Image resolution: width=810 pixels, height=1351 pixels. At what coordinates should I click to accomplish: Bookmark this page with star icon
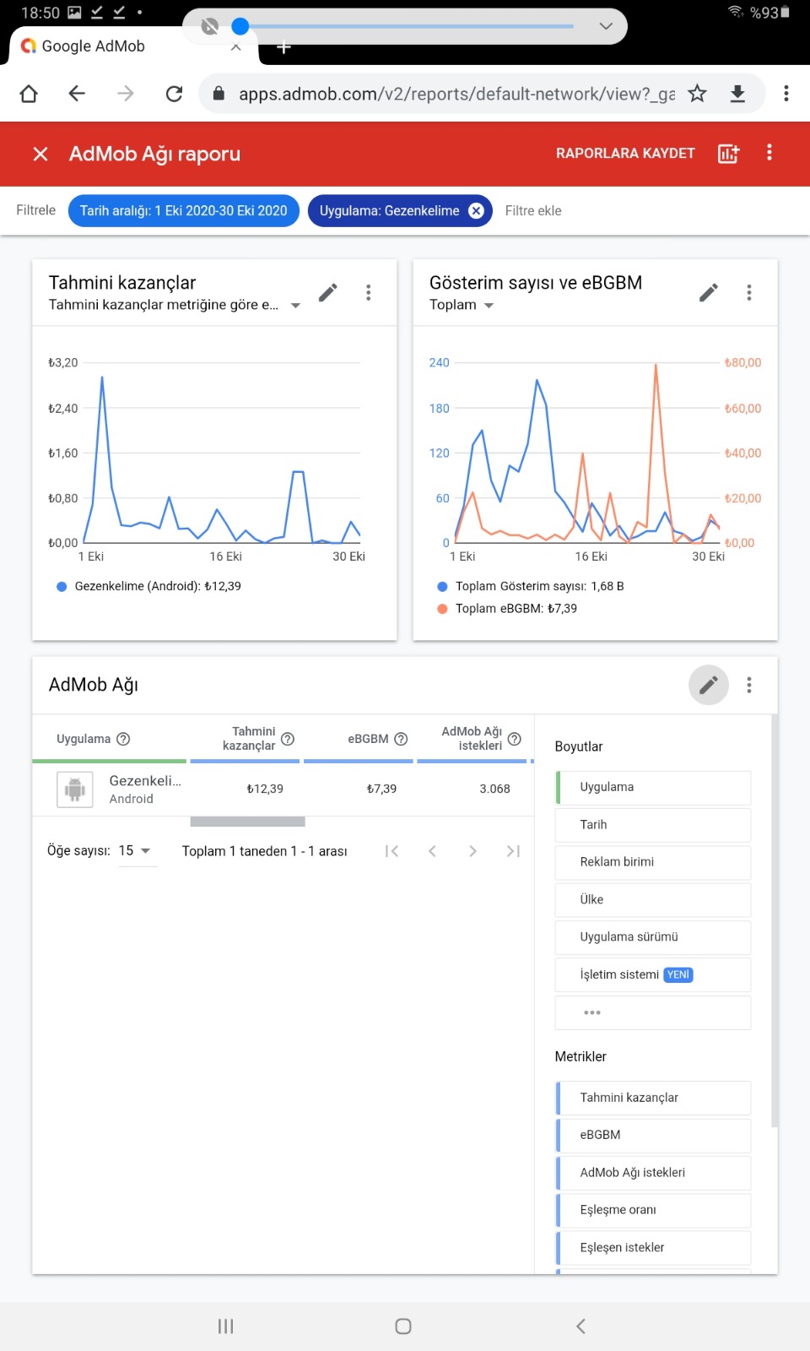tap(697, 94)
